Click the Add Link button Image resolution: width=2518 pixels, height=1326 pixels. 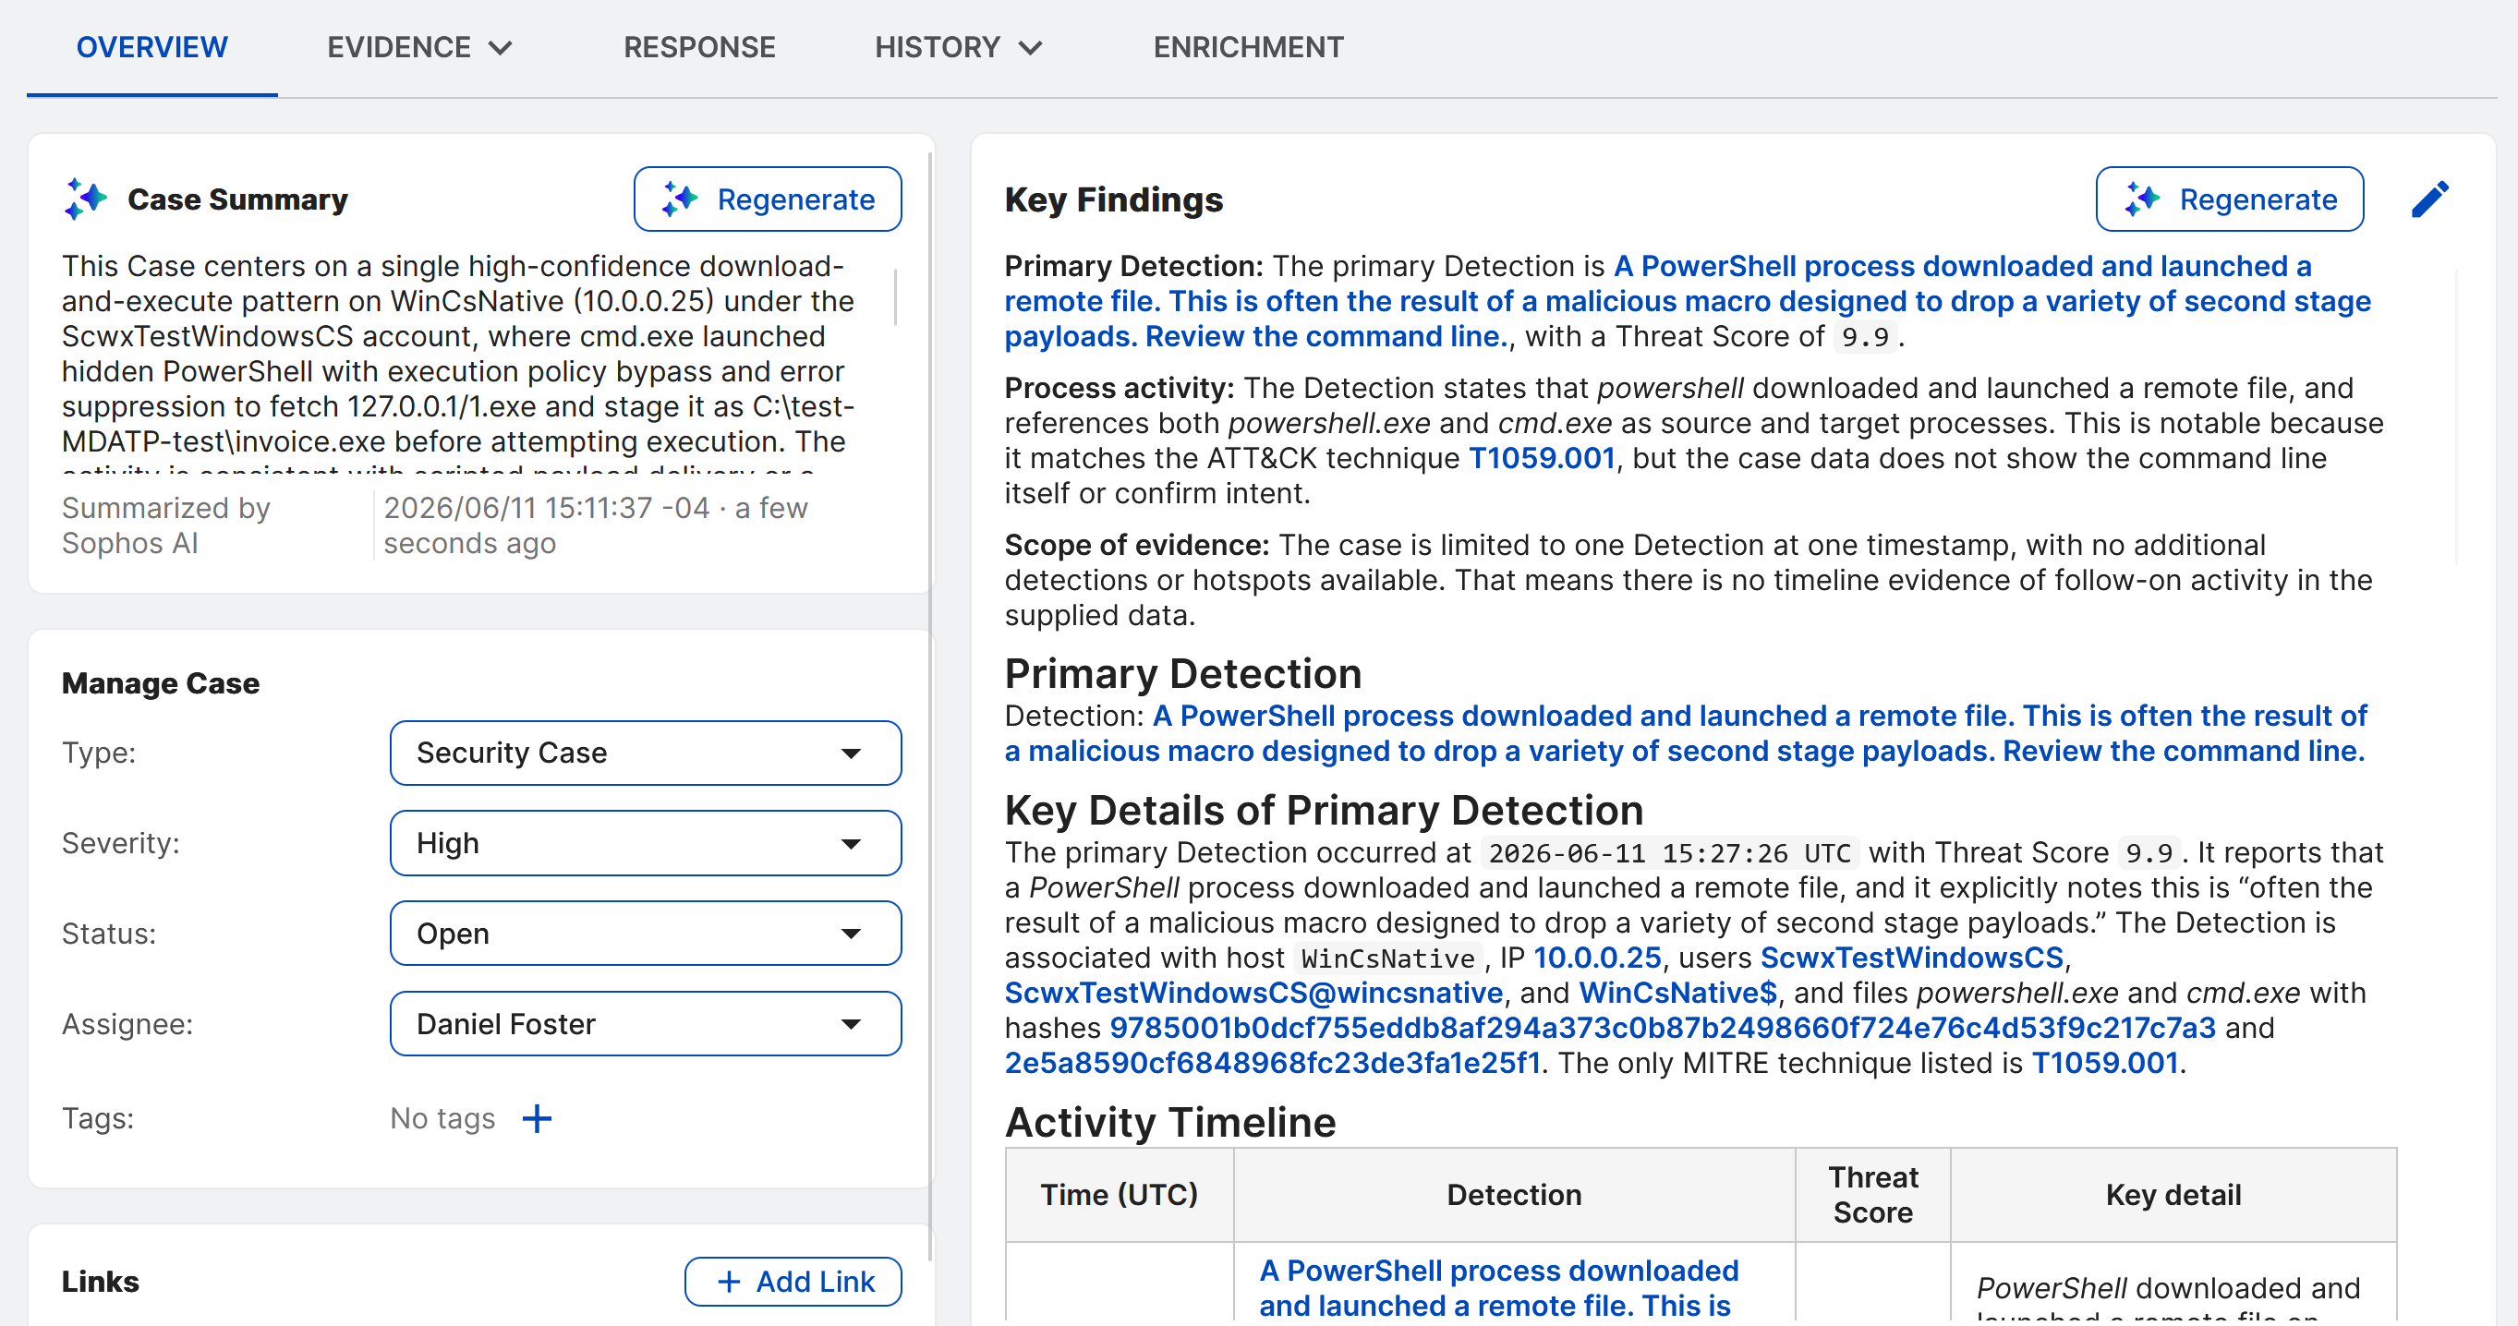click(x=793, y=1281)
